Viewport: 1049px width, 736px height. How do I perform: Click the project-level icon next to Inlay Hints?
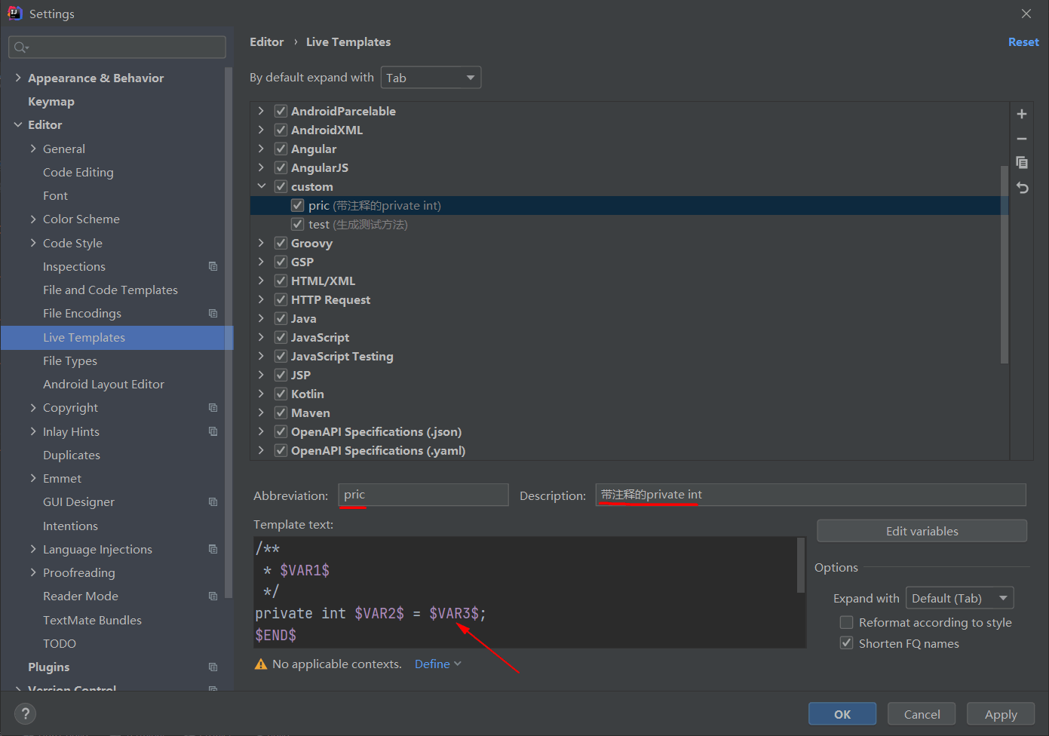(213, 431)
